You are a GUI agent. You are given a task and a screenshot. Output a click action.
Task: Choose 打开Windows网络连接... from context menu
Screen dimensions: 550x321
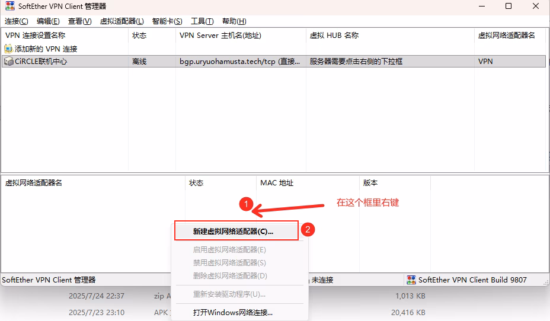click(232, 312)
